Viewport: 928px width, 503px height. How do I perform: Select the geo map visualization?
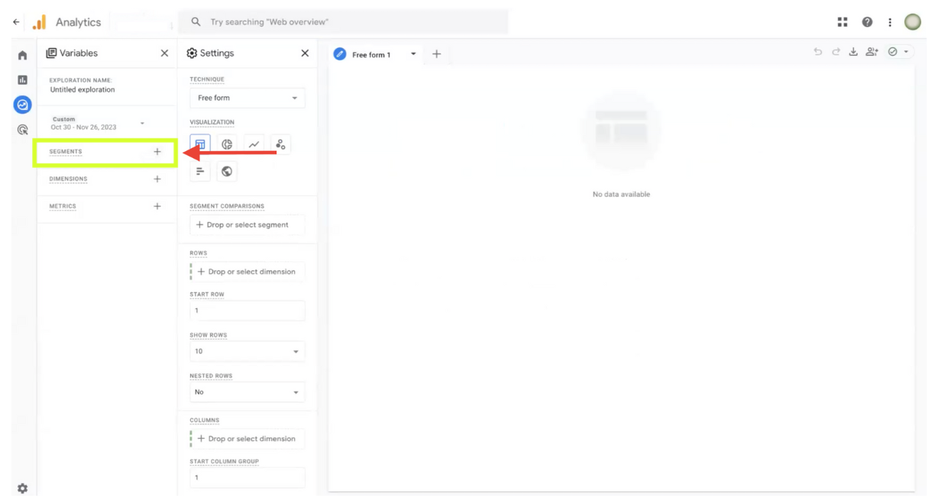pyautogui.click(x=226, y=171)
